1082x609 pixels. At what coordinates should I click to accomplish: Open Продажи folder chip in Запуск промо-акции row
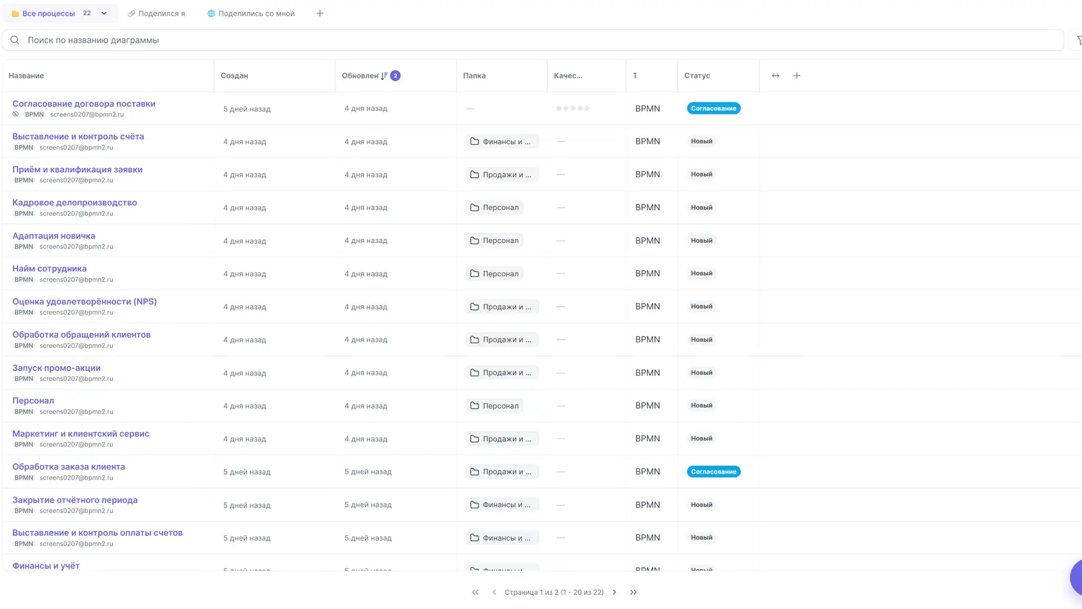tap(502, 373)
